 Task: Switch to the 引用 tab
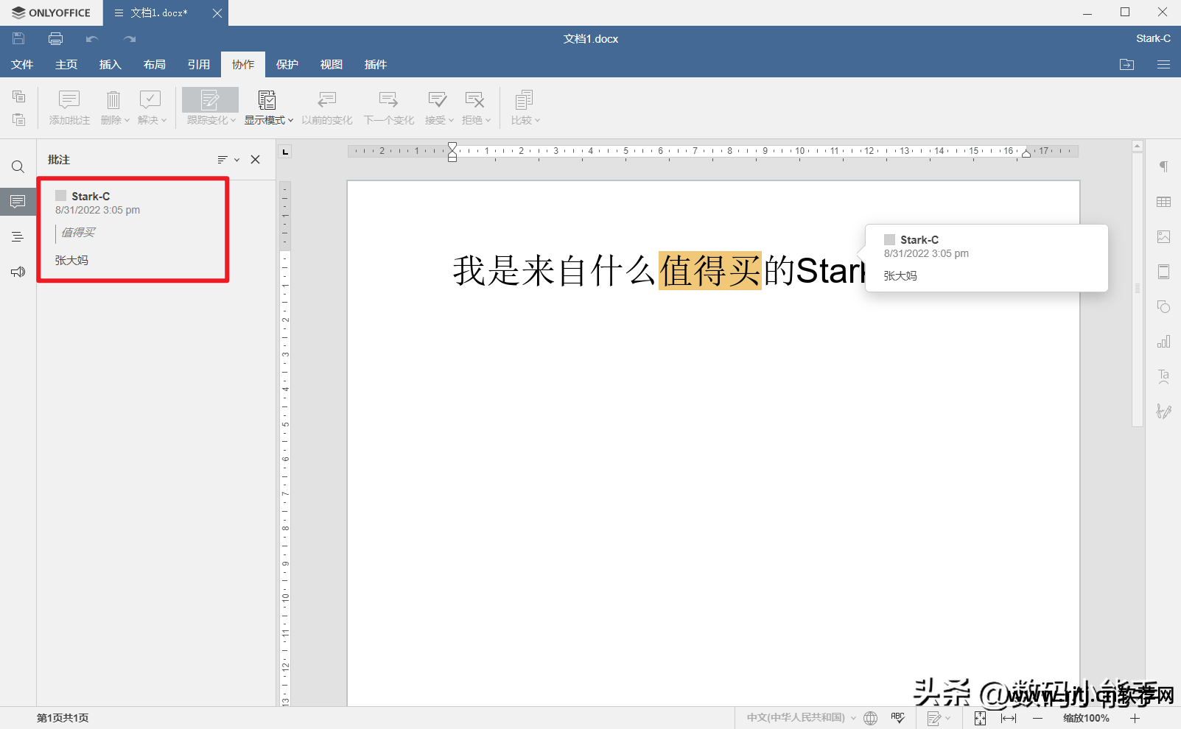tap(199, 65)
